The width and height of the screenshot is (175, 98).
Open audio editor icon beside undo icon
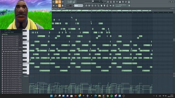click(111, 2)
